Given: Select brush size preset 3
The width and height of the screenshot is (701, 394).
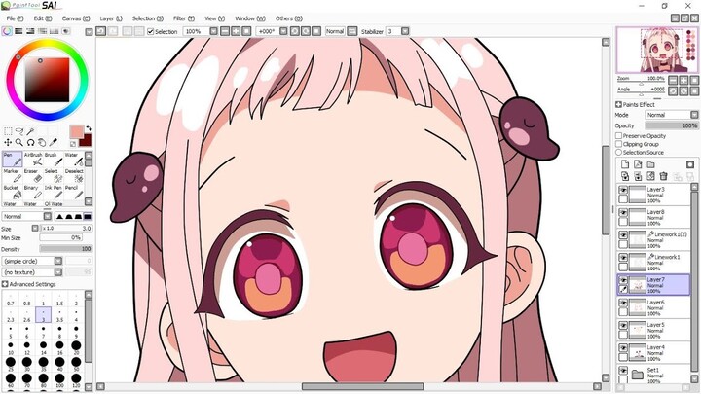Looking at the screenshot, I should (44, 315).
